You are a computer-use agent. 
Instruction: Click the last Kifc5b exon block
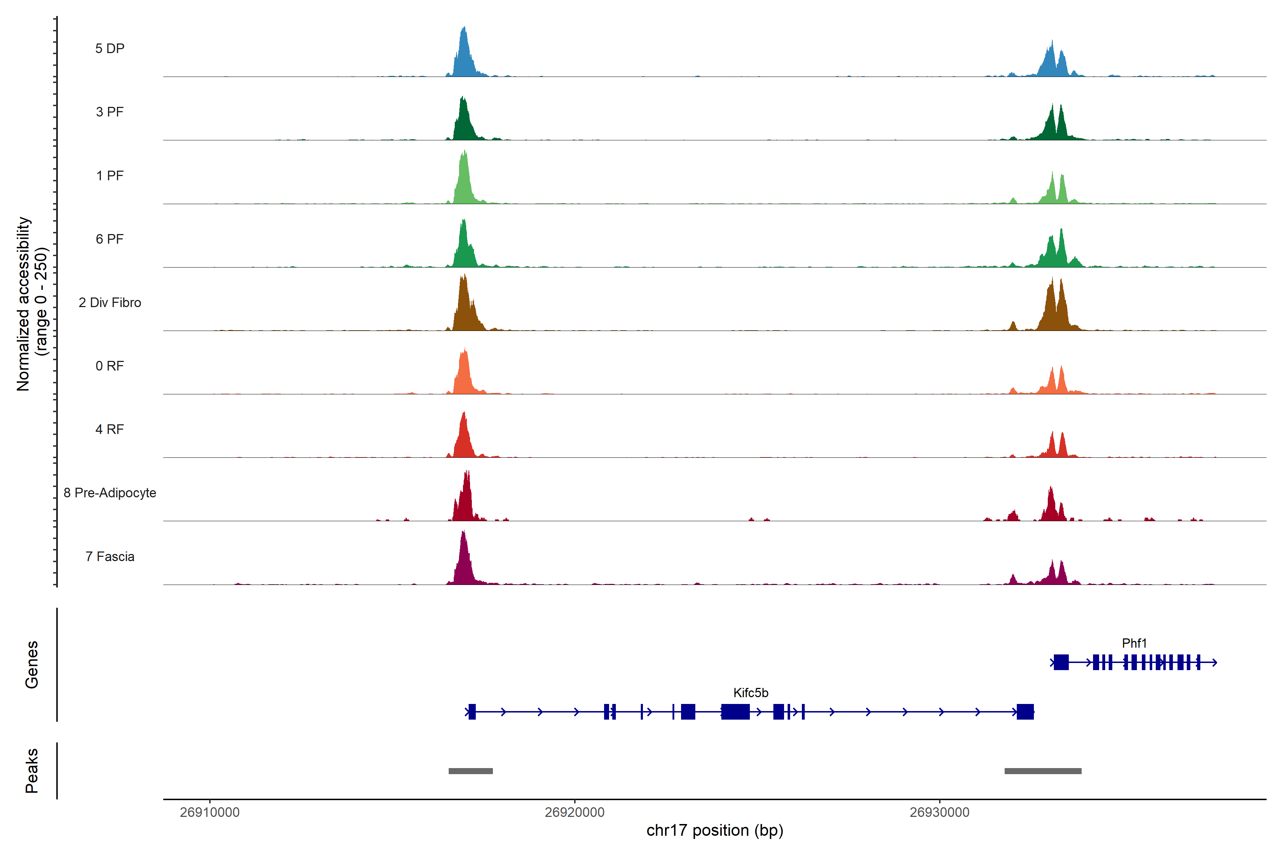click(1025, 711)
